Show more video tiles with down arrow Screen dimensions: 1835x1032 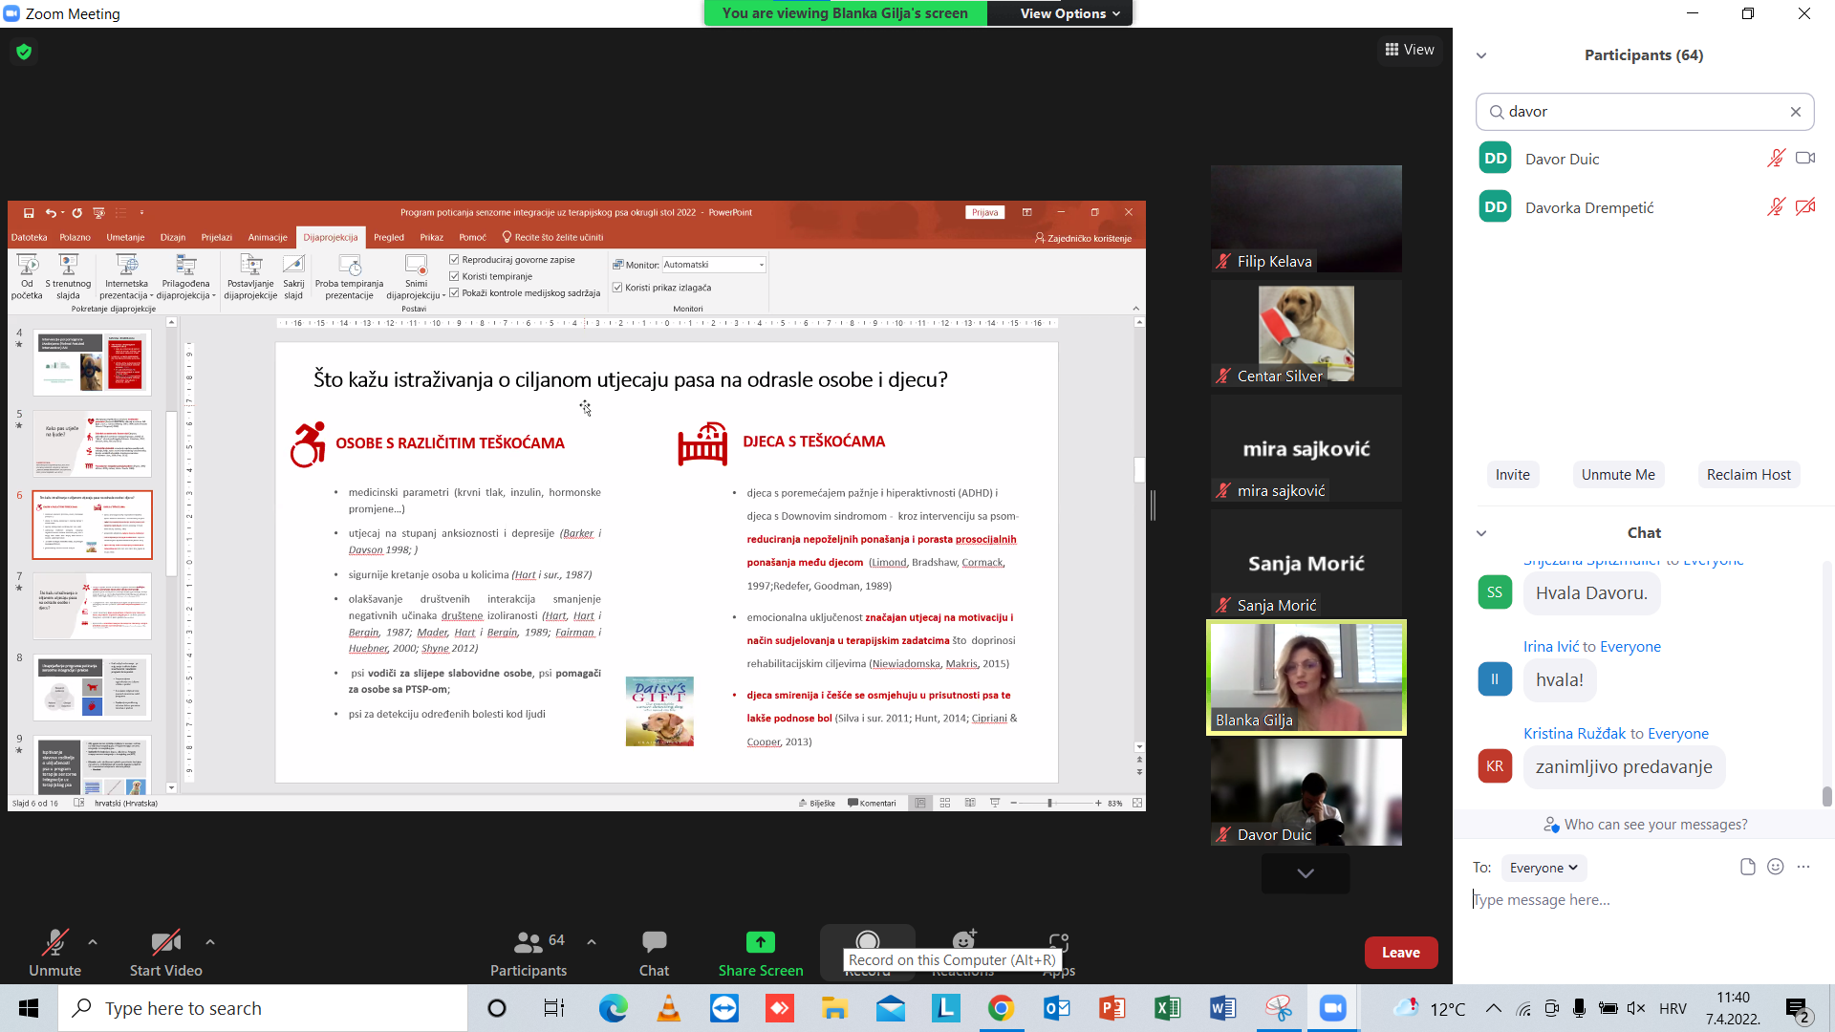pos(1305,873)
